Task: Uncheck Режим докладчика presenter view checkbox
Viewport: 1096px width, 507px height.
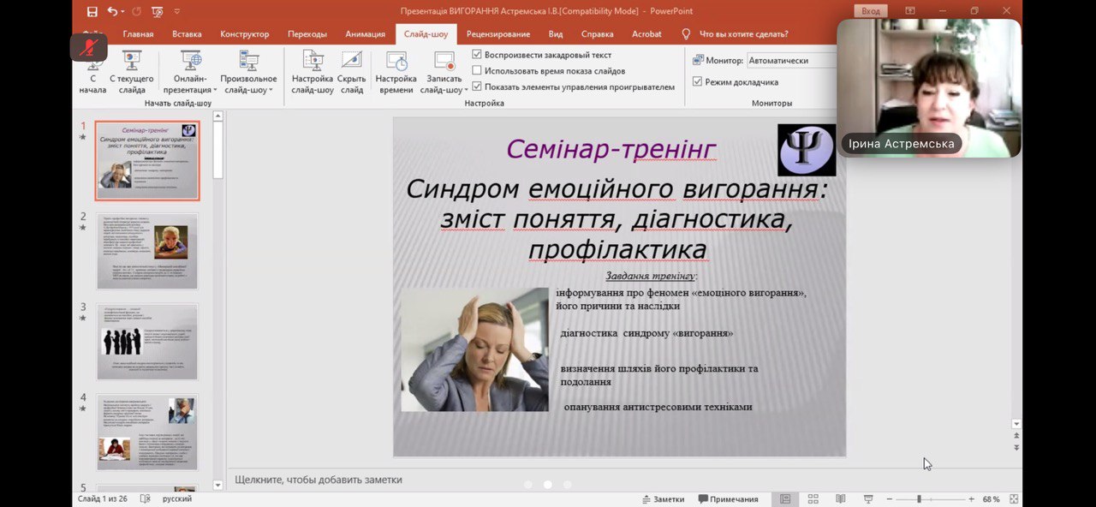Action: pyautogui.click(x=698, y=82)
